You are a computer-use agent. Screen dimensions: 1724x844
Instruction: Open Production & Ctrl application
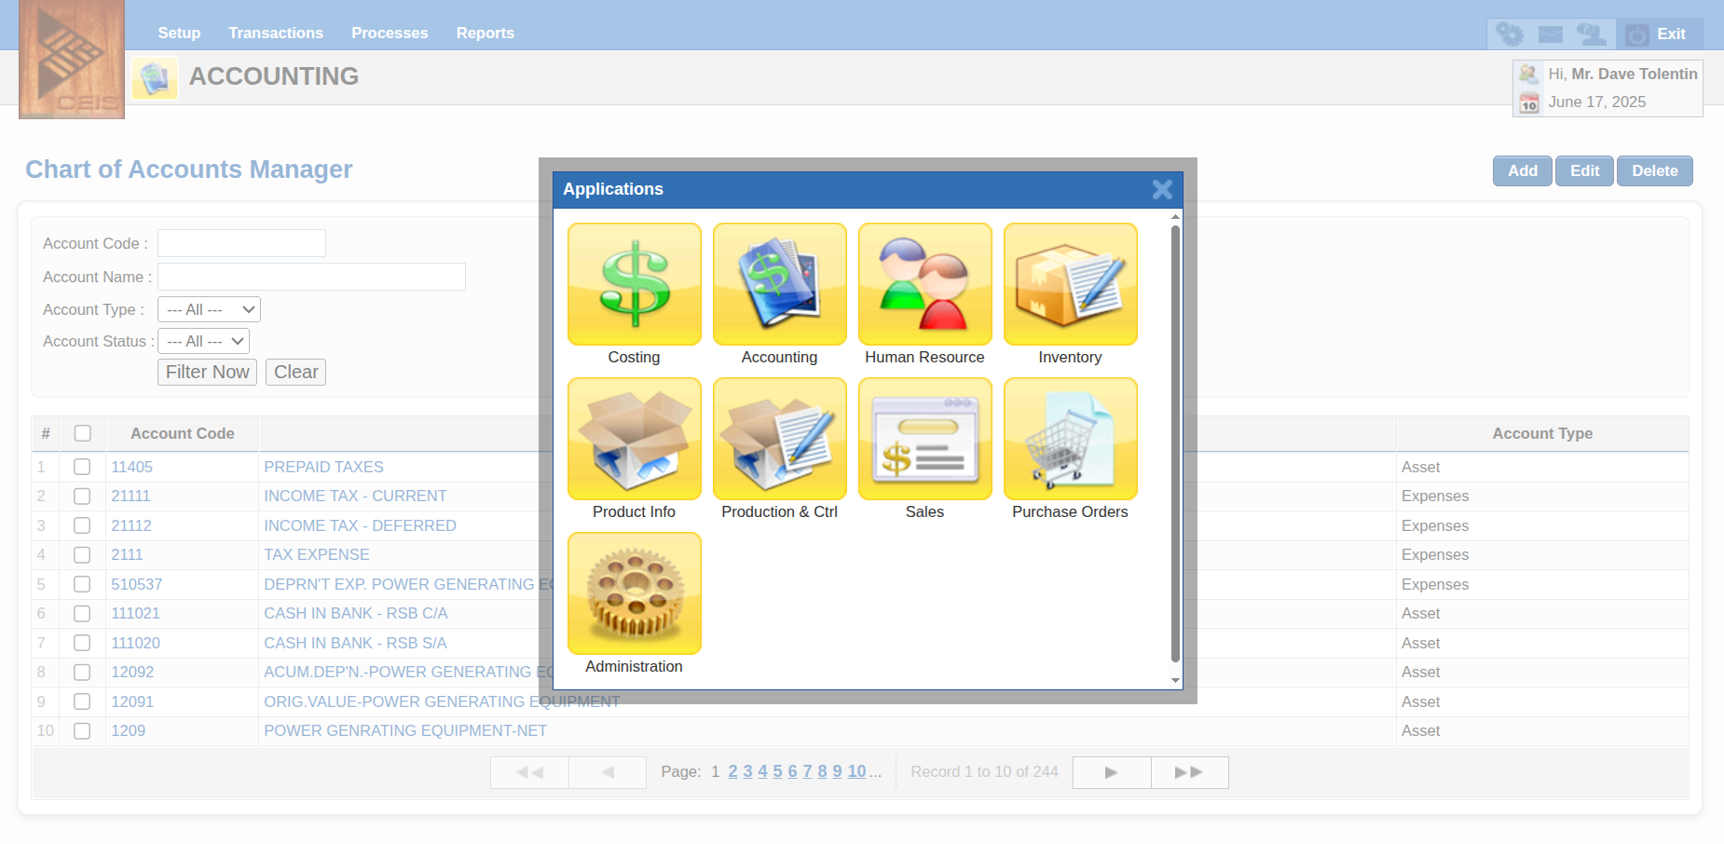pyautogui.click(x=779, y=440)
